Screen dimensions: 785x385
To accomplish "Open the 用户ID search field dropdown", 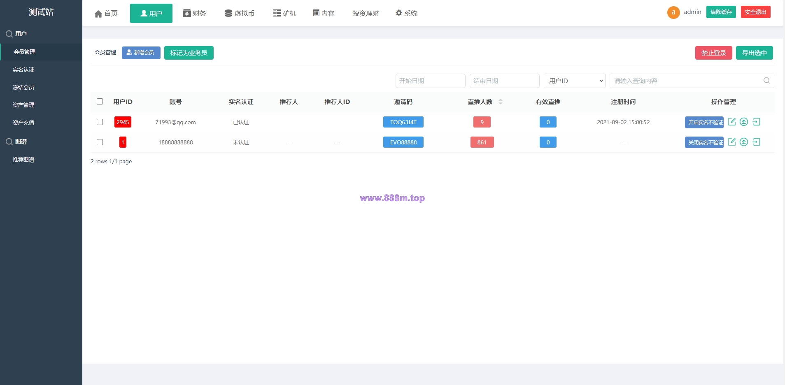I will point(575,81).
